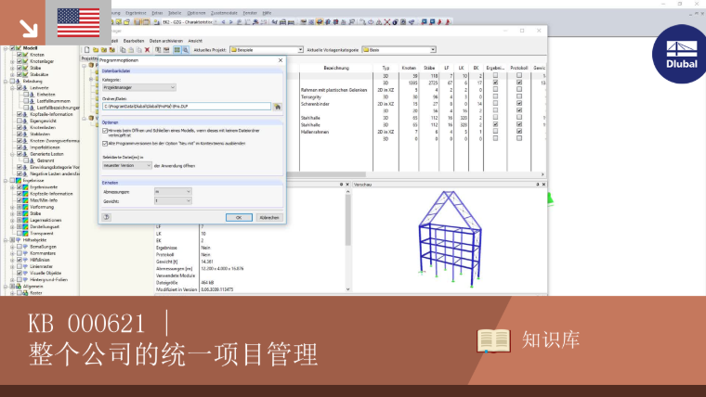
Task: Click the red X delete icon in toolbar
Action: 147,50
